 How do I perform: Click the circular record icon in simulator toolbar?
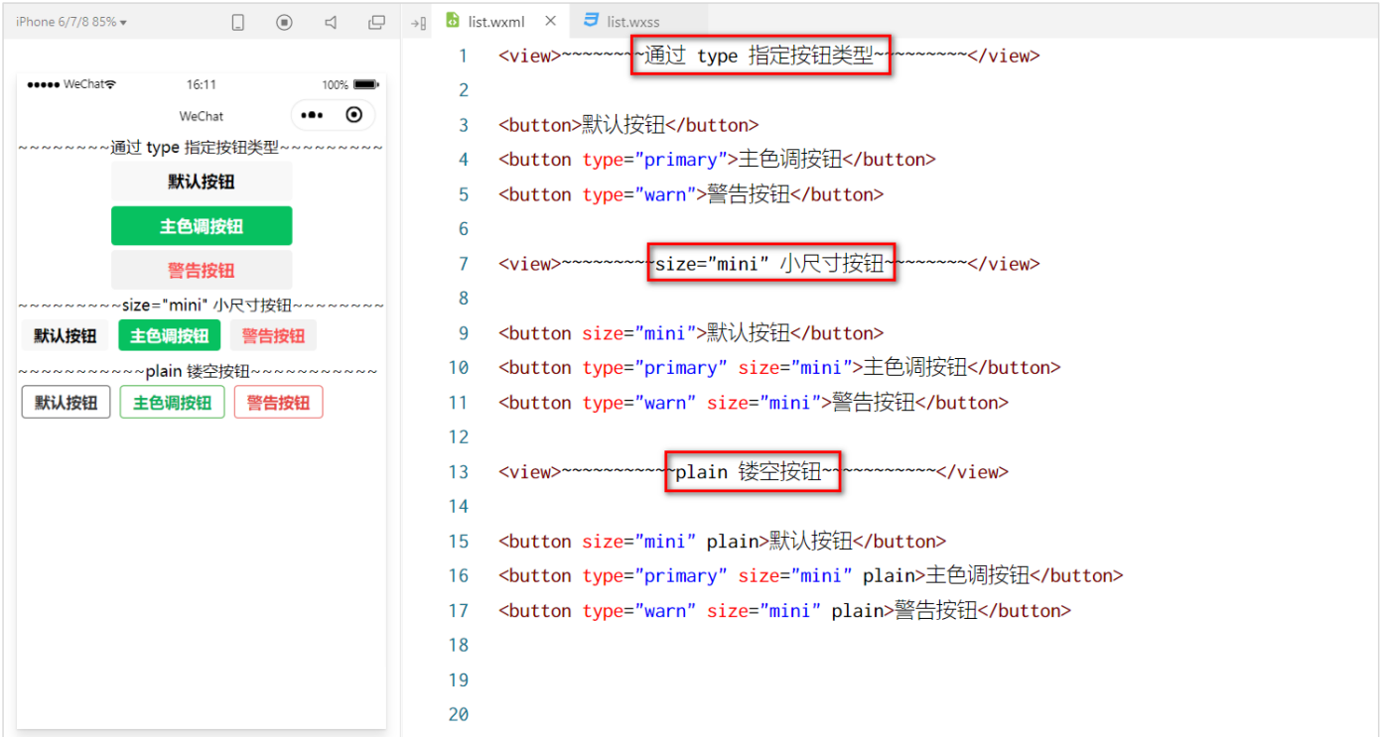click(x=285, y=22)
